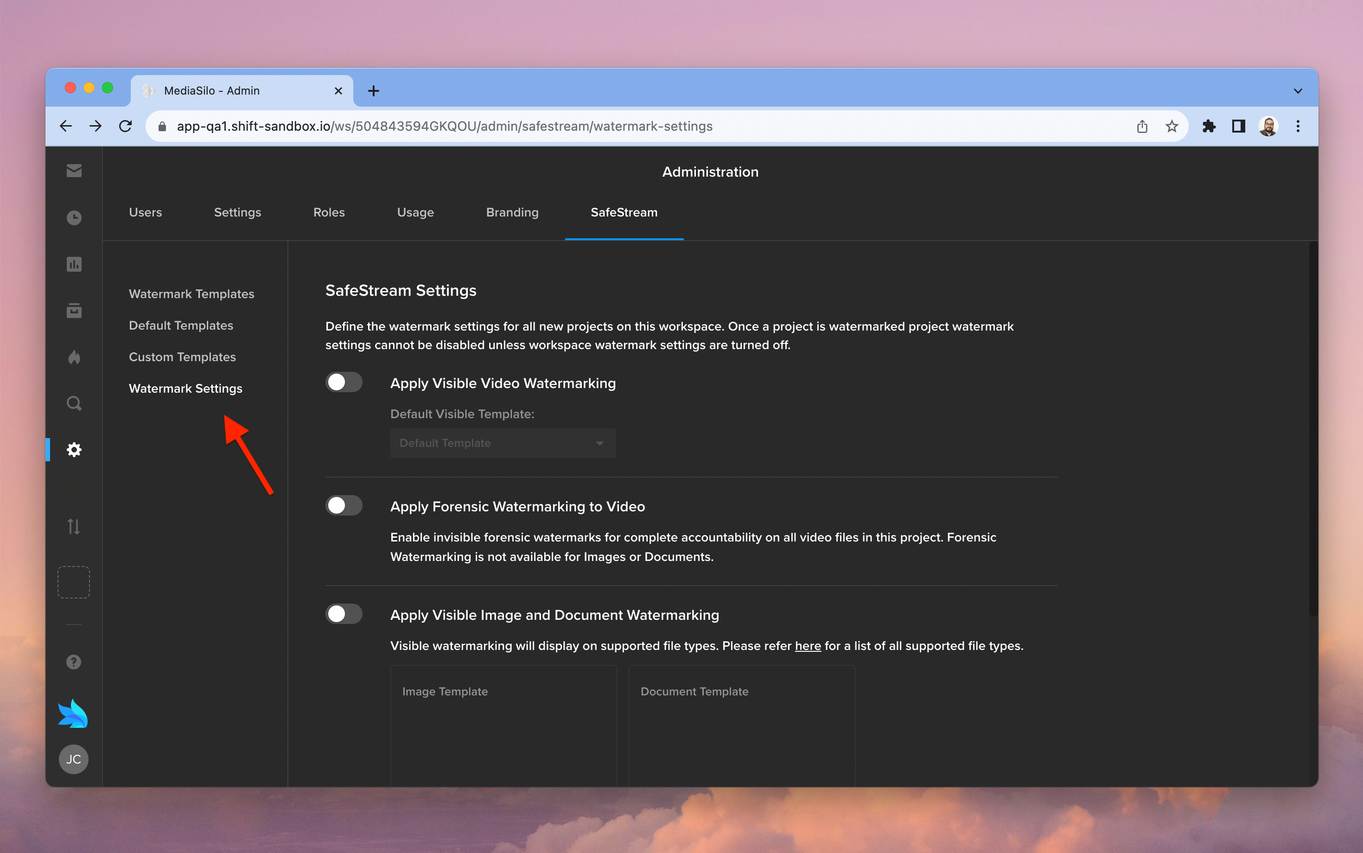Follow the 'here' supported file types link
This screenshot has width=1363, height=853.
pyautogui.click(x=808, y=645)
